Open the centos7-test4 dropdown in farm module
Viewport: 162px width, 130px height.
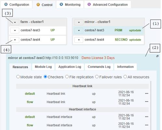(x=15, y=40)
